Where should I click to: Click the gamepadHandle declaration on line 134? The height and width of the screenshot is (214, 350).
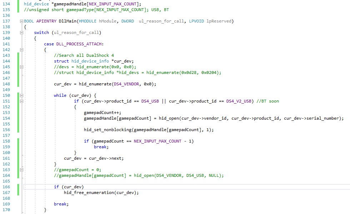pos(82,4)
